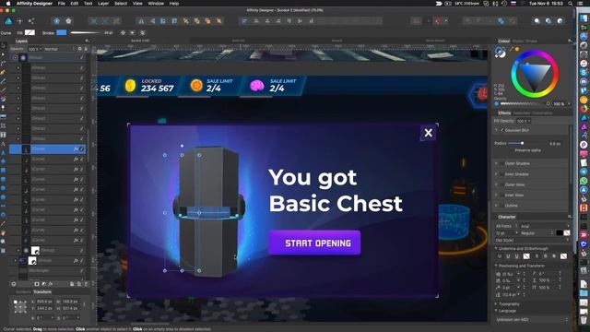Select the Artistic Text tool
This screenshot has height=332, width=590.
pos(4,144)
